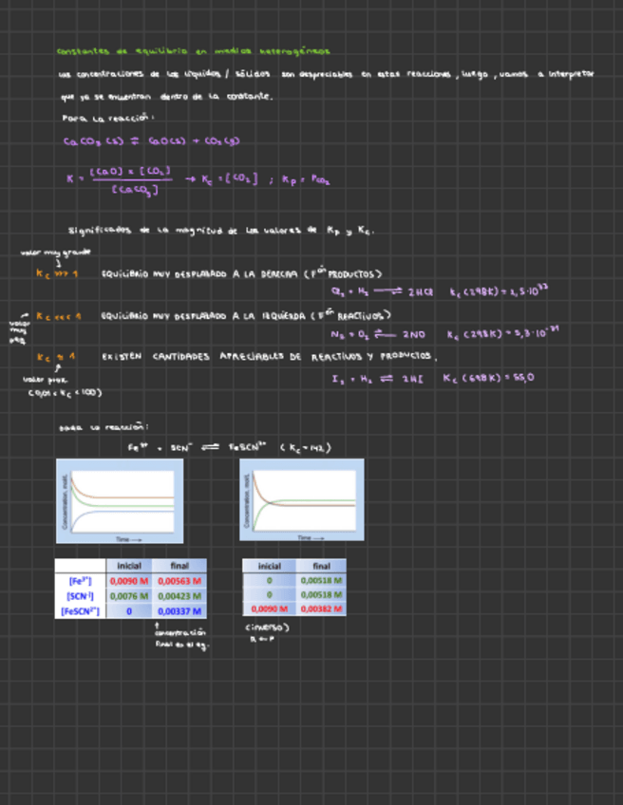Viewport: 623px width, 805px height.
Task: Click the orange CaCO3 decomposition reaction equation
Action: (151, 141)
